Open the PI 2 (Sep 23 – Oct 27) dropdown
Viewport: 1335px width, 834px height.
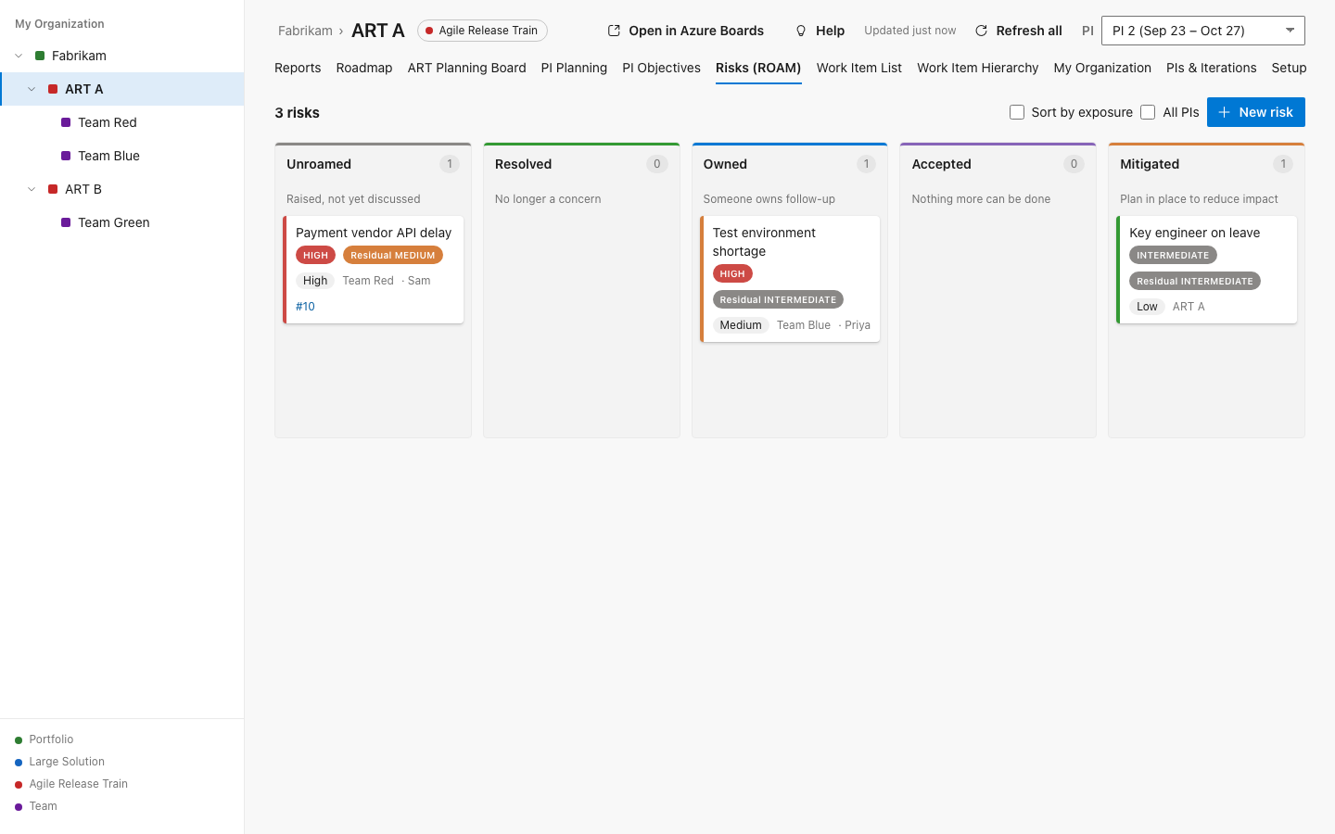coord(1203,31)
